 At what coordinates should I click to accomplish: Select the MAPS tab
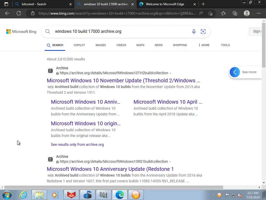click(x=140, y=45)
